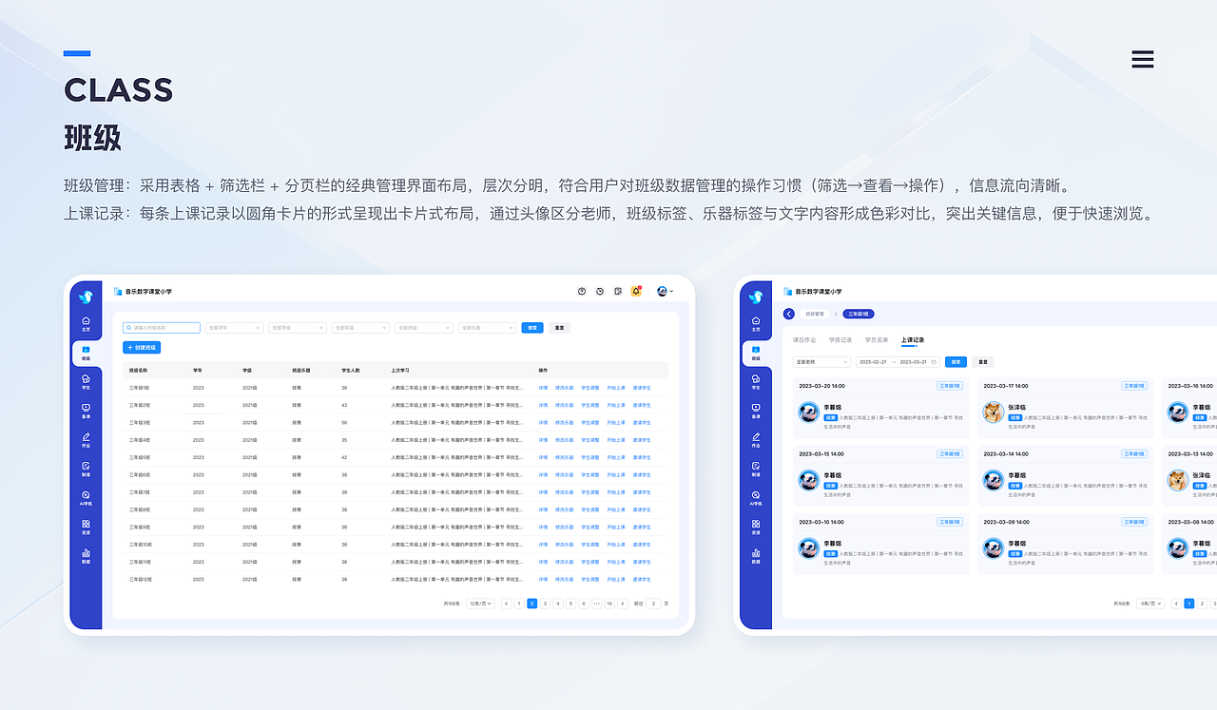Viewport: 1217px width, 710px height.
Task: Go to previous page arrow in class table pagination
Action: coord(506,604)
